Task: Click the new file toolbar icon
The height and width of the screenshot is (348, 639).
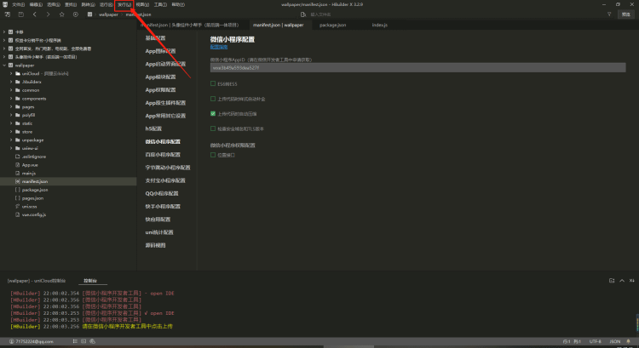Action: point(8,14)
